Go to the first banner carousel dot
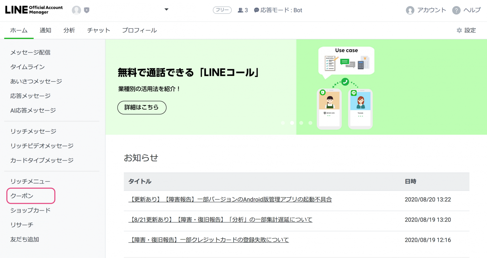The image size is (487, 258). click(283, 123)
